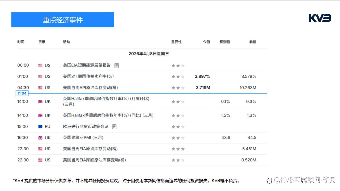This screenshot has height=191, width=340.
Task: Expand details for 英国Halifax季调后房价指数月率
Action: point(106,101)
